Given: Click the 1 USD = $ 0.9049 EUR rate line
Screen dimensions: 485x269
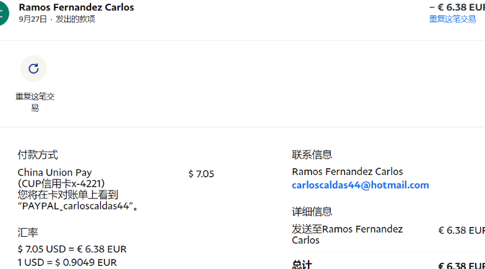Looking at the screenshot, I should click(67, 263).
